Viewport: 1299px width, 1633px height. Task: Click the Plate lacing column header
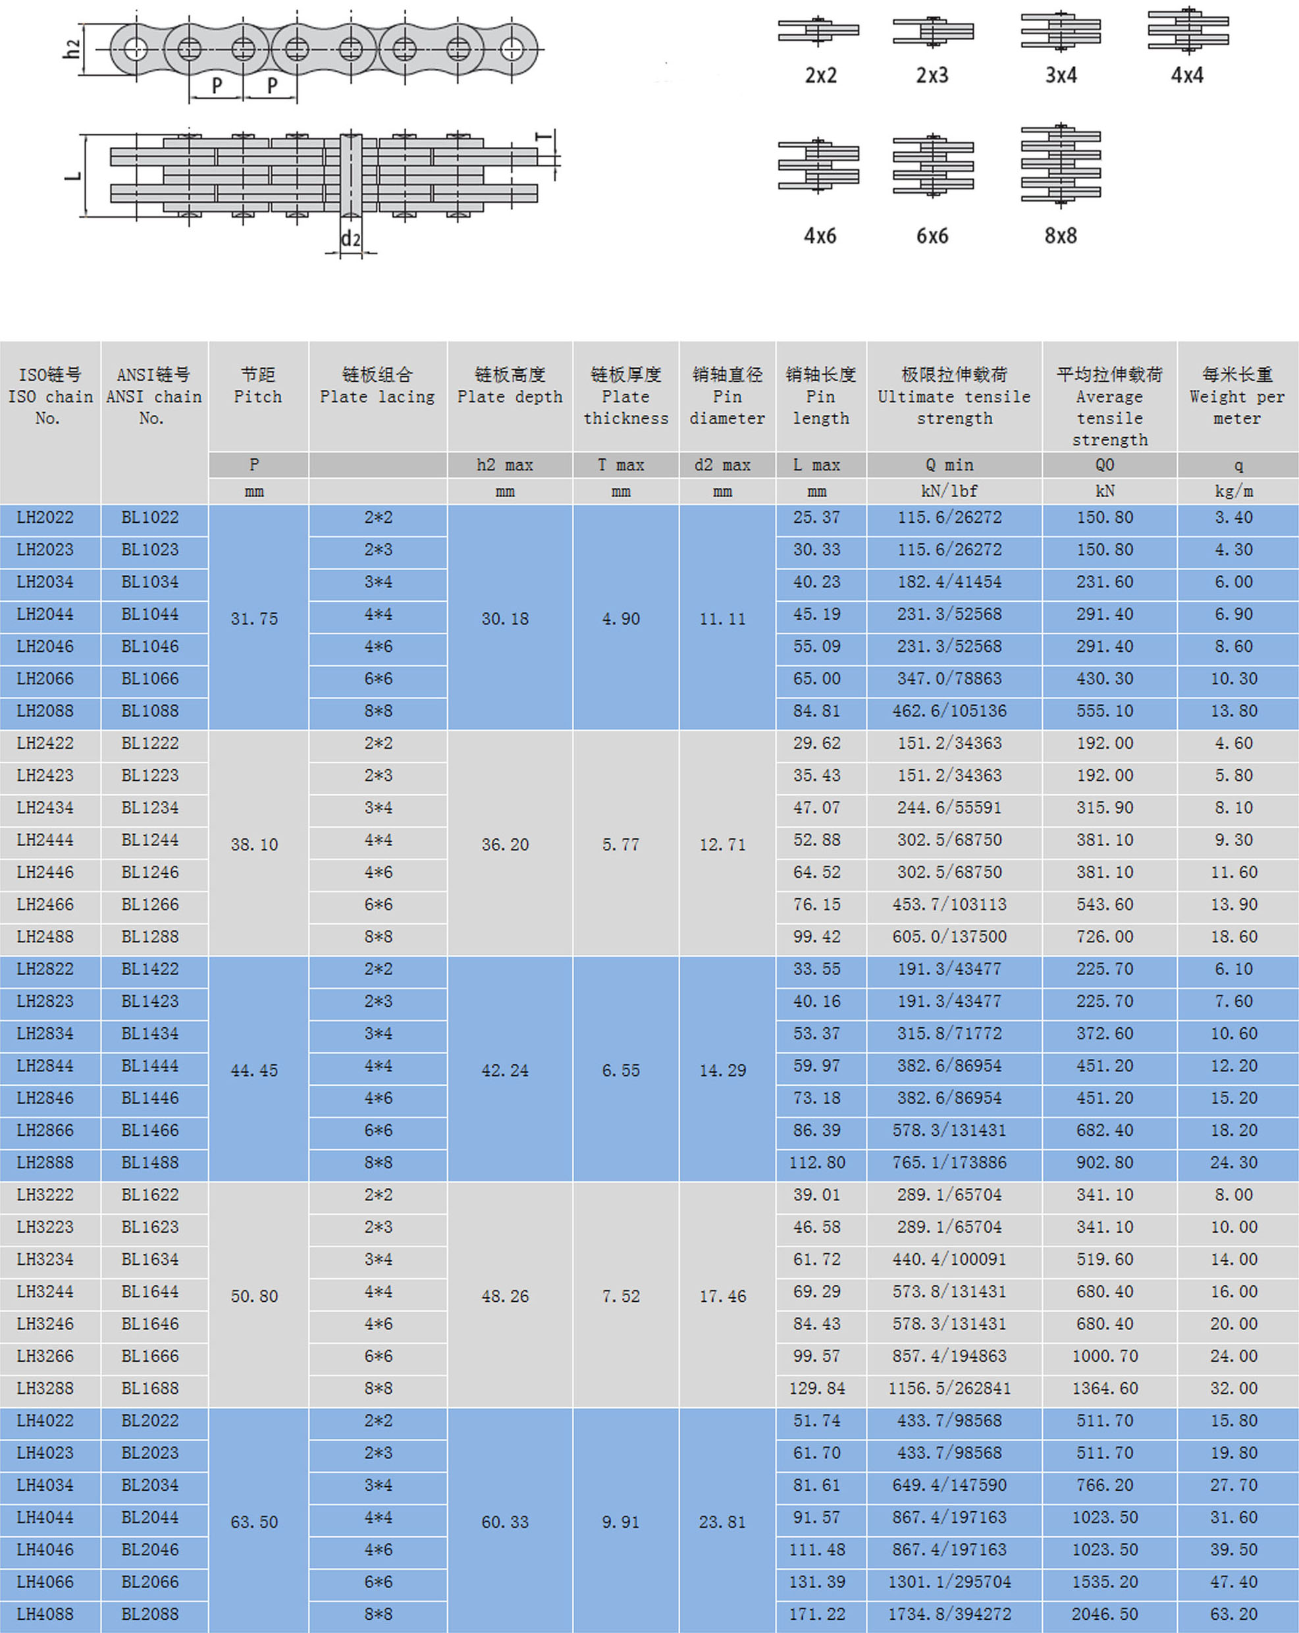tap(377, 396)
